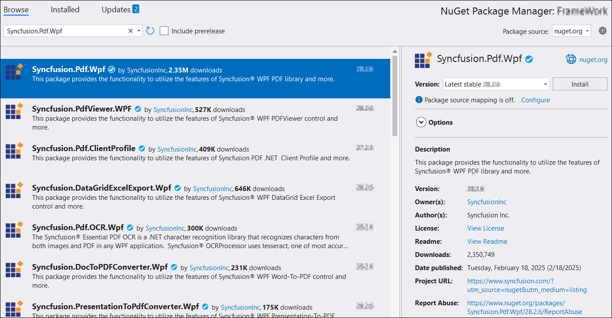
Task: Select the Syncfusion.PdfViewer.WPF package row
Action: (x=195, y=118)
